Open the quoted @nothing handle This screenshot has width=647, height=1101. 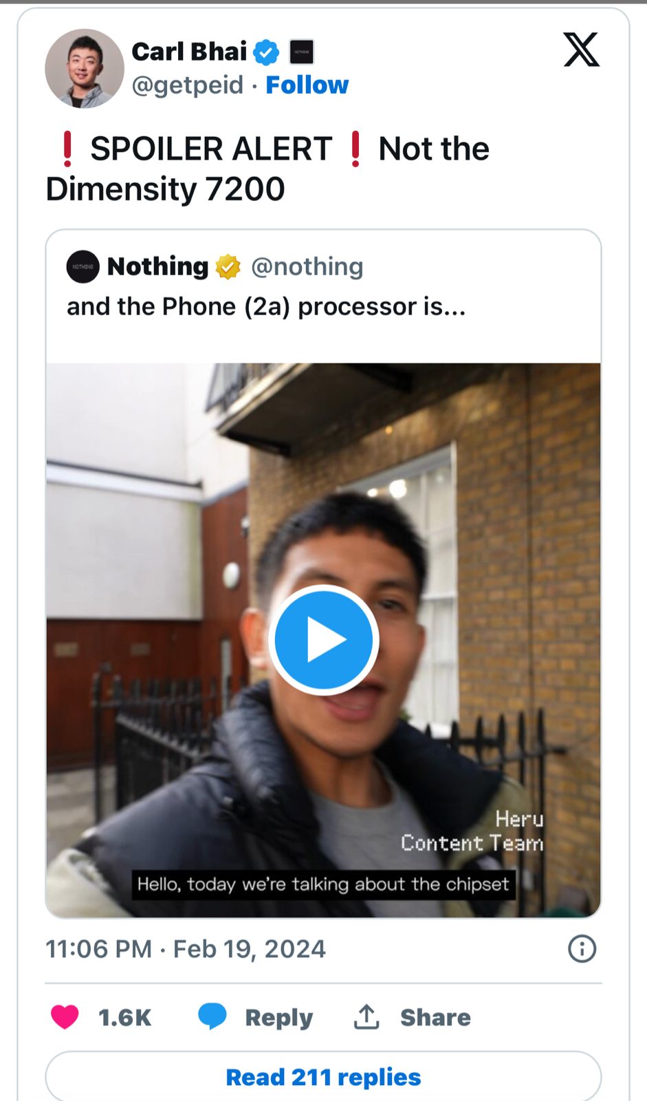tap(307, 267)
